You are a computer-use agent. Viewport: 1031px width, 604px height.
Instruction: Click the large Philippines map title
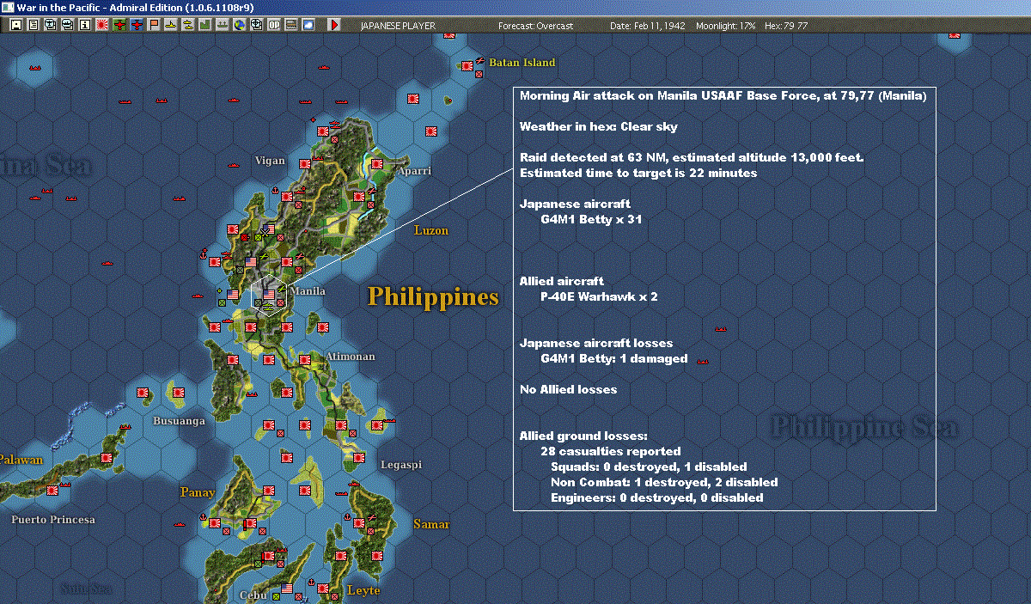coord(433,297)
